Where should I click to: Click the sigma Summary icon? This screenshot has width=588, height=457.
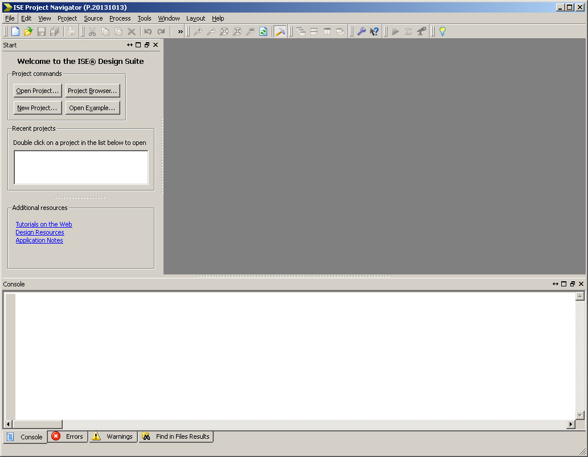tap(409, 31)
